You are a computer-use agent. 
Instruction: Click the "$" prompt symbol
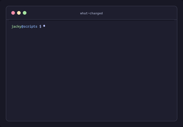pyautogui.click(x=40, y=26)
